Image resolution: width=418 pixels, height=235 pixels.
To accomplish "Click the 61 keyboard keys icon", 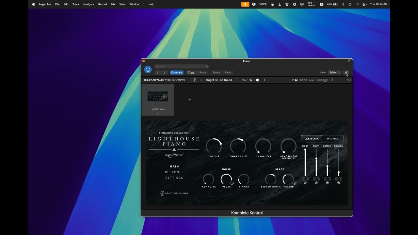I will pos(295,80).
